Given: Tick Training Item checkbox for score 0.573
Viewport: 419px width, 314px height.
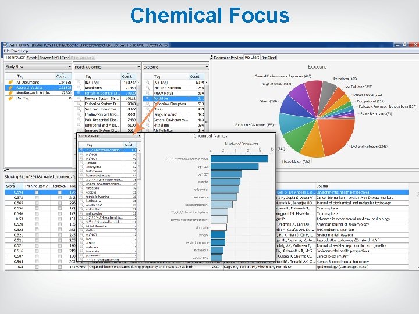Looking at the screenshot, I should tap(37, 198).
